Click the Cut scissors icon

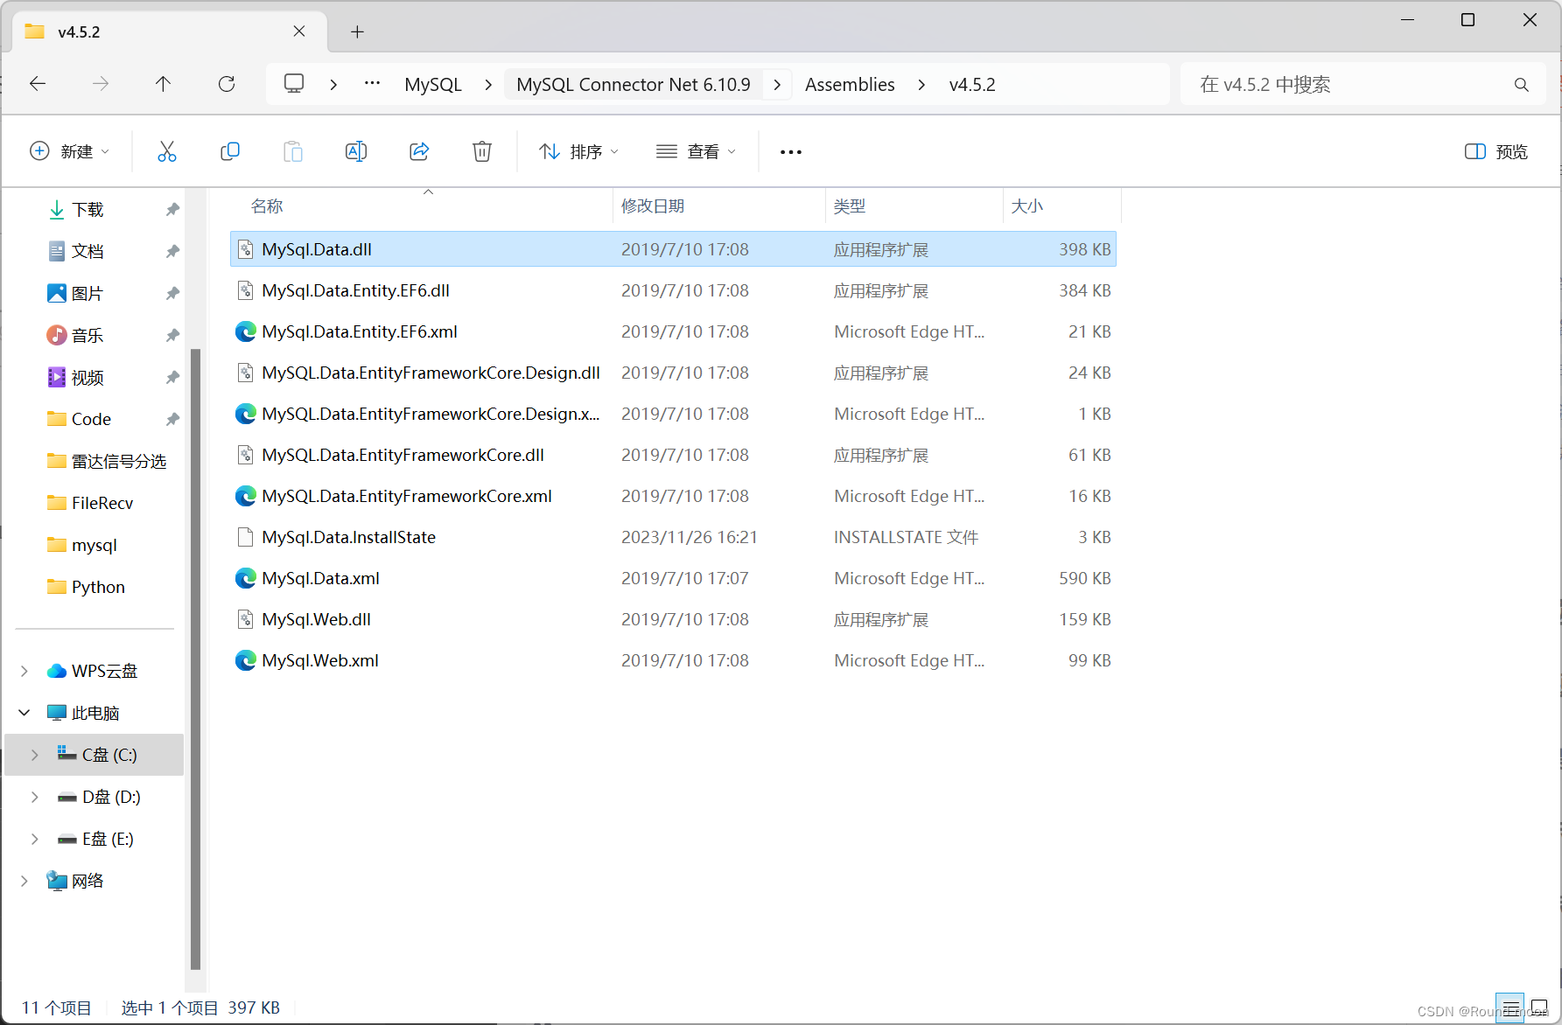click(x=167, y=151)
